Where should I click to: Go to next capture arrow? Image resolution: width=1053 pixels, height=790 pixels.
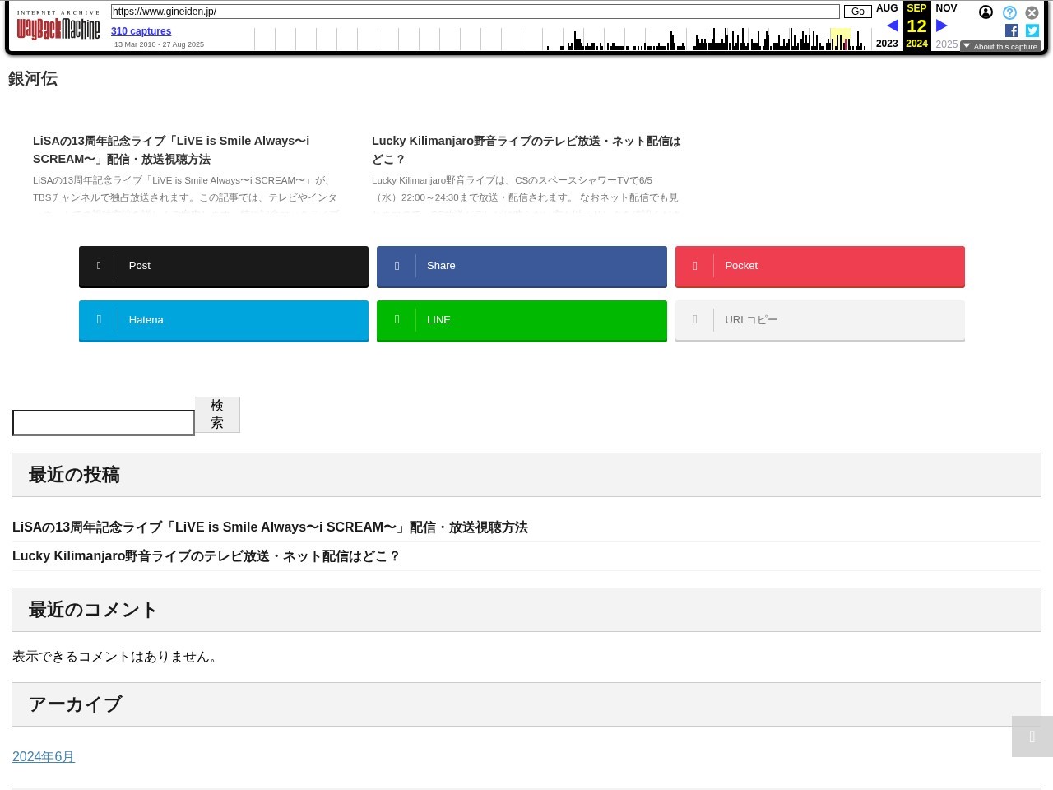click(942, 26)
